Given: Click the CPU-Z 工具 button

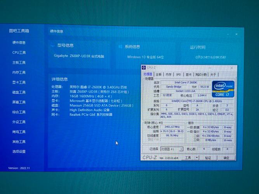Looking at the screenshot, I should pos(188,158).
